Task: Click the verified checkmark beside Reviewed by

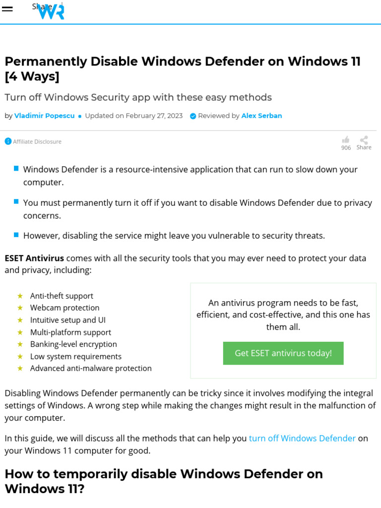Action: tap(193, 116)
